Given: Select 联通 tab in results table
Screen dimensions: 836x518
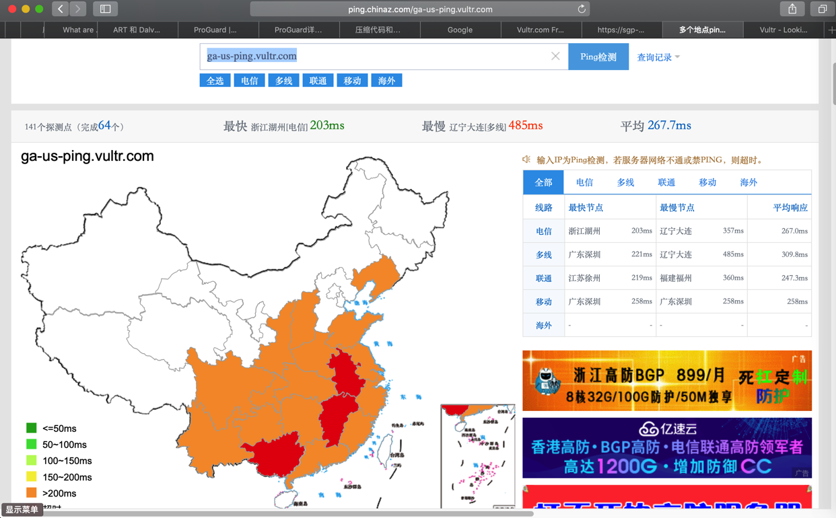Looking at the screenshot, I should [x=666, y=182].
